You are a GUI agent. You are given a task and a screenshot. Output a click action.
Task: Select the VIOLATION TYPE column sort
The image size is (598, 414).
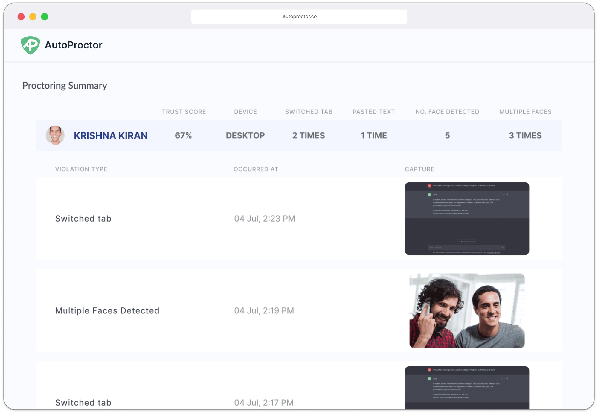81,169
